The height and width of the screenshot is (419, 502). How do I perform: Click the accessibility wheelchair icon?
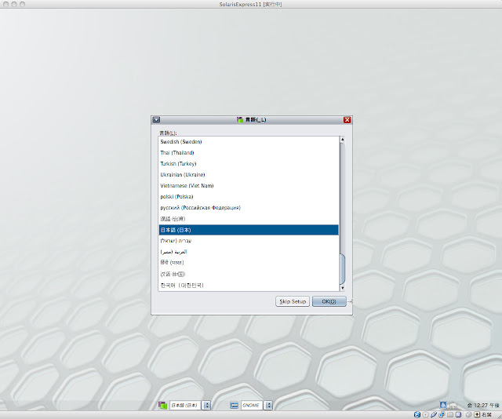coord(443,405)
